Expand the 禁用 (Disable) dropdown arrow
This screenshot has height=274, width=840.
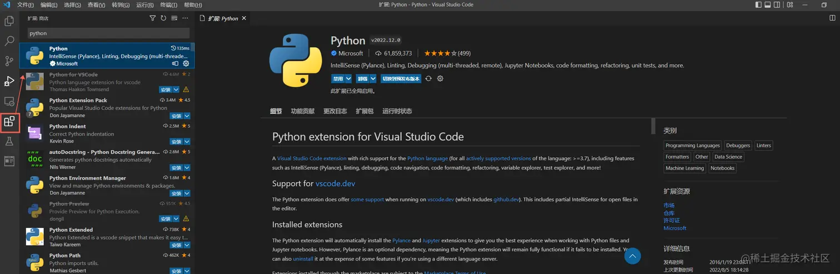tap(348, 79)
